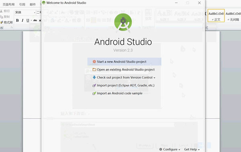Start a new Android Studio project
Screen dimensions: 241x152
tap(124, 62)
